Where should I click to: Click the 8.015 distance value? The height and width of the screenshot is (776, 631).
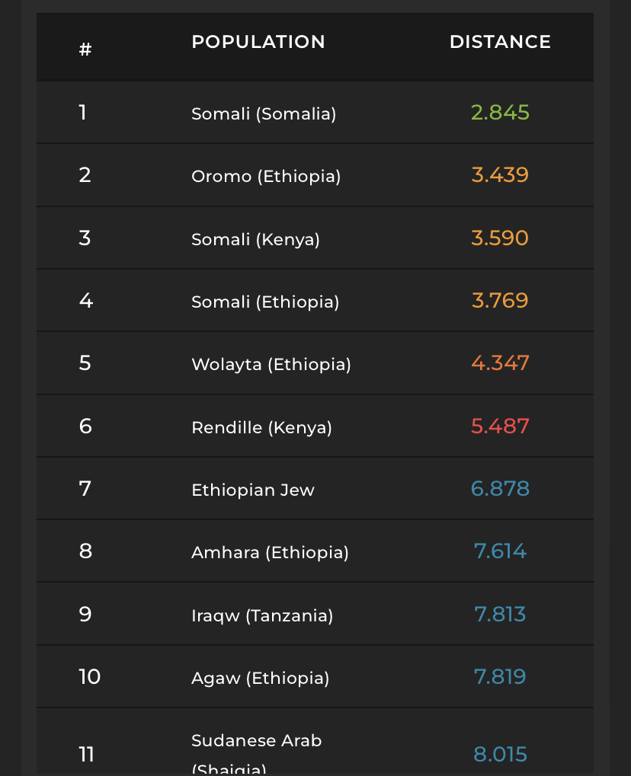pos(500,755)
